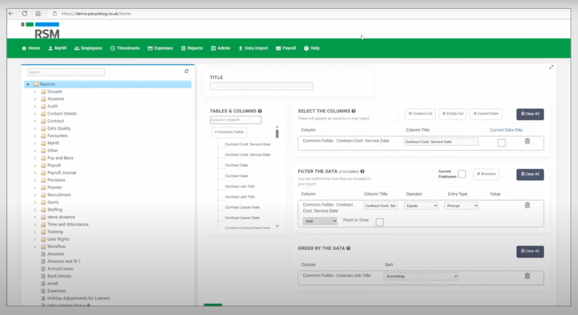Add an Empty Col
The height and width of the screenshot is (315, 578).
click(453, 114)
